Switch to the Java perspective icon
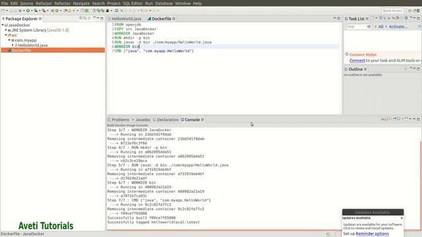The height and width of the screenshot is (237, 422). [418, 11]
